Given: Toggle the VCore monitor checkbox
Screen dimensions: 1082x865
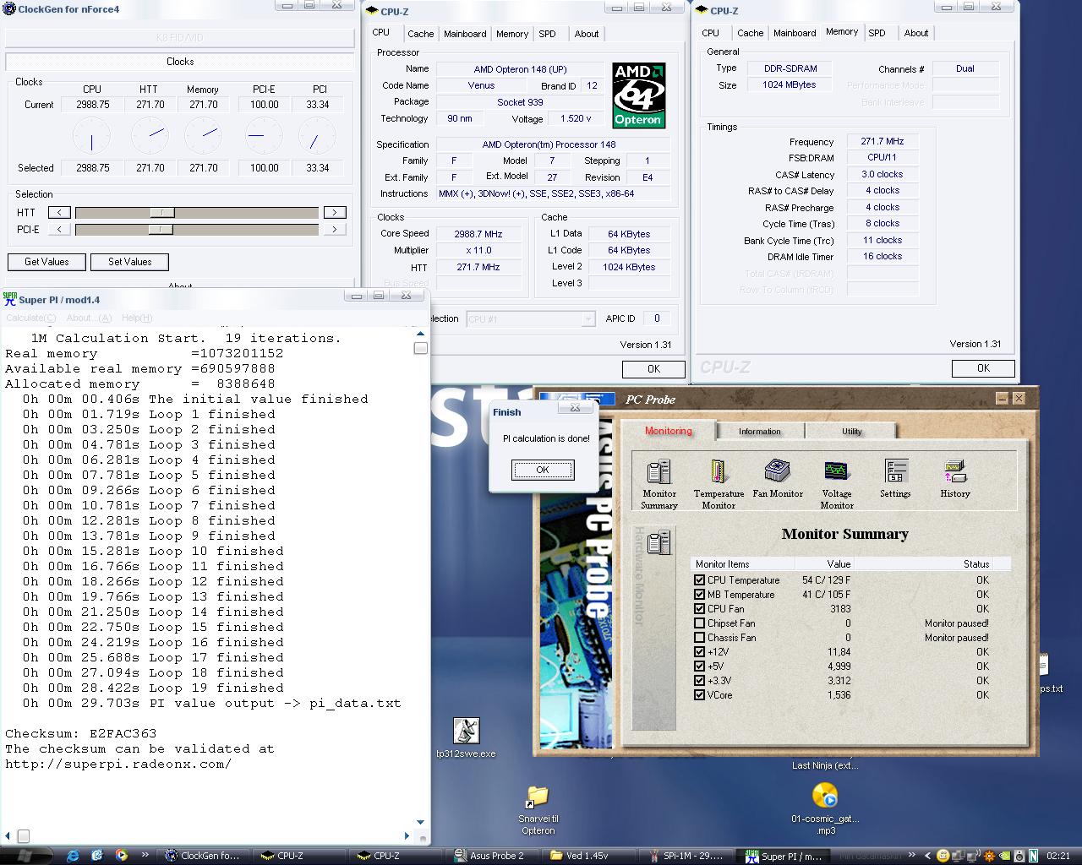Looking at the screenshot, I should click(699, 695).
